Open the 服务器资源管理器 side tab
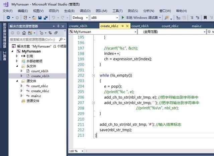 (4, 35)
